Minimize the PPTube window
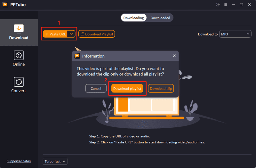This screenshot has height=168, width=256. click(234, 5)
